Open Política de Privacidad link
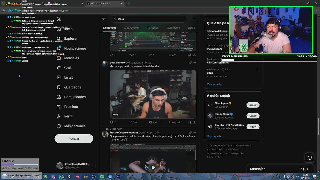 (240, 145)
